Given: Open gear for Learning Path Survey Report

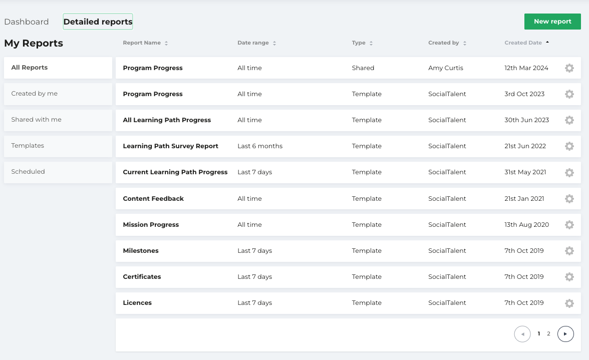Looking at the screenshot, I should click(x=569, y=146).
